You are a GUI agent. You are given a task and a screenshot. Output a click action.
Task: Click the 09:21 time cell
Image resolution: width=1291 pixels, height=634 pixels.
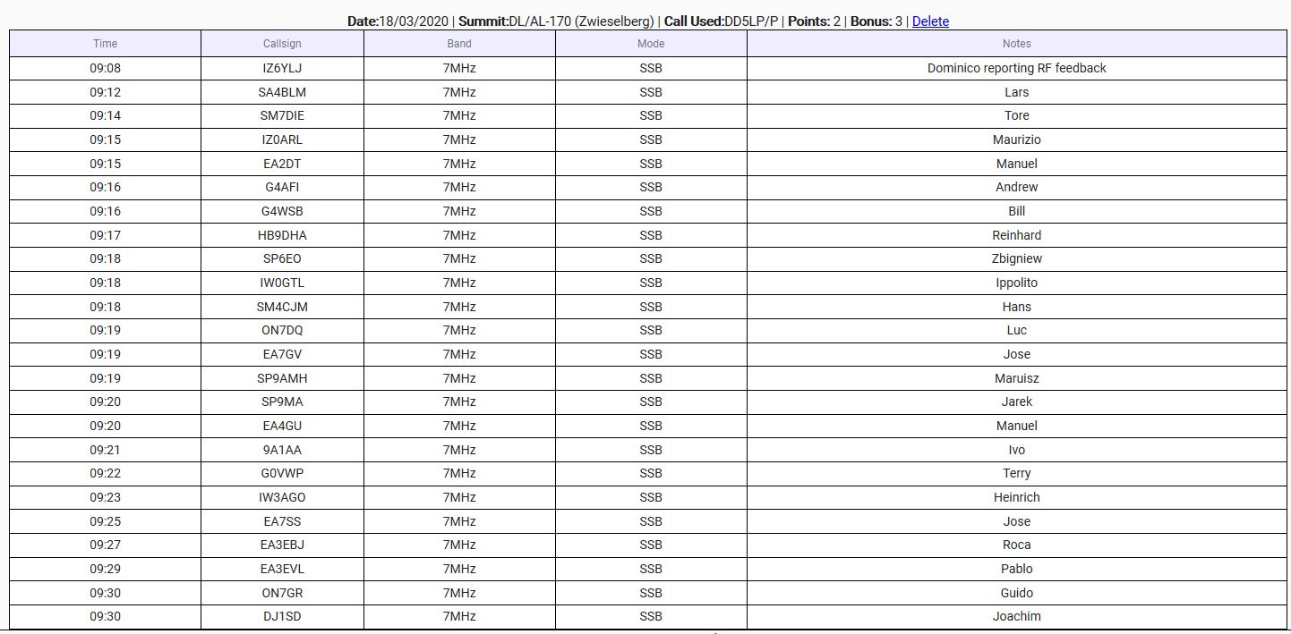105,450
